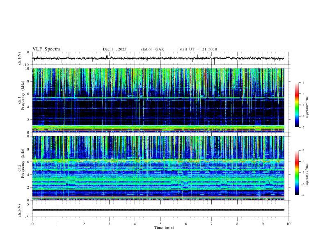Click the "-5" tick on ch.1 colorbar
Viewport: 325px width, 251px height.
[x=302, y=105]
